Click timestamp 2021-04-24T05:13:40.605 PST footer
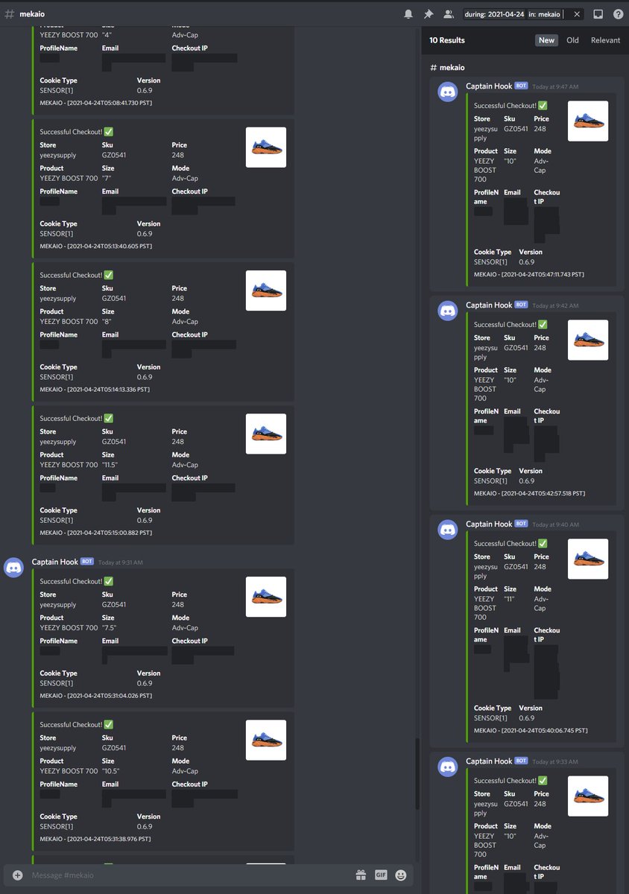The width and height of the screenshot is (629, 894). point(95,246)
